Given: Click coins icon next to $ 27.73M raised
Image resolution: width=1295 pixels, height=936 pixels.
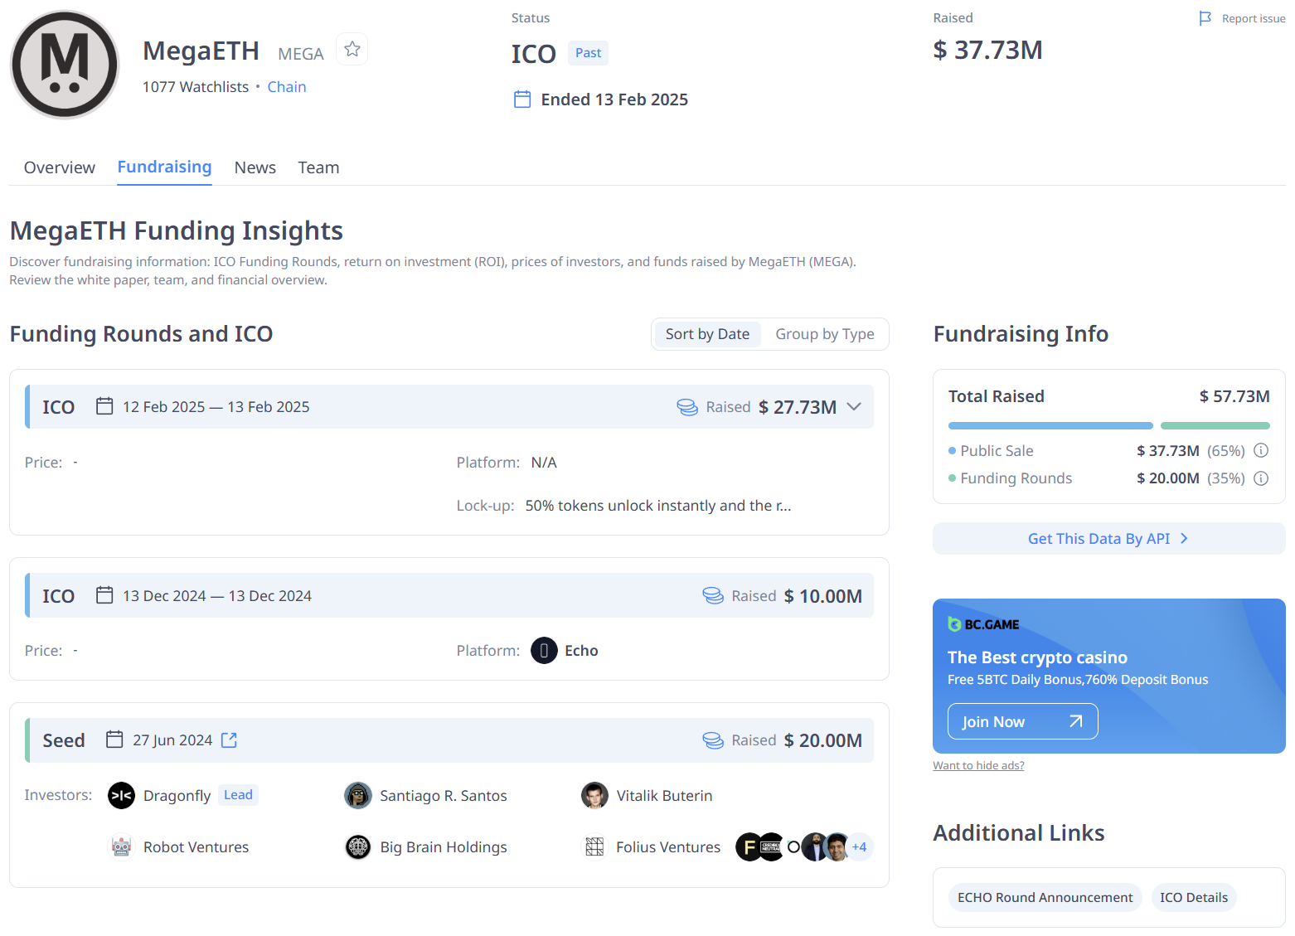Looking at the screenshot, I should point(687,407).
